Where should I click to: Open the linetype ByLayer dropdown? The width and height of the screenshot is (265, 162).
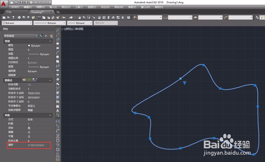pos(50,23)
